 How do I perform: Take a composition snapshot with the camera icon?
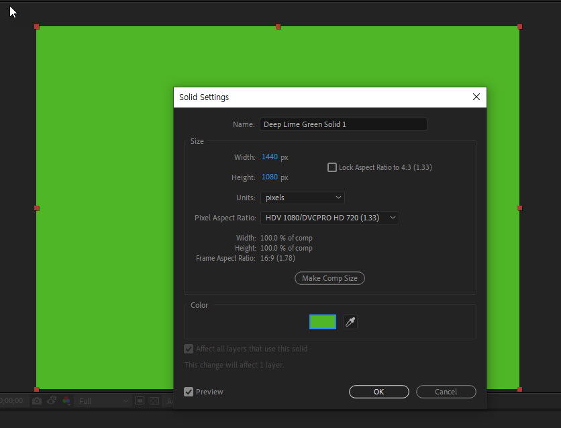click(x=37, y=400)
